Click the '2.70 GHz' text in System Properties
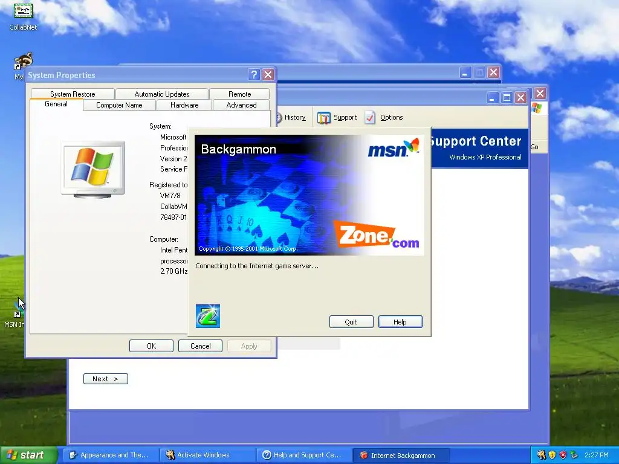This screenshot has height=464, width=619. pyautogui.click(x=173, y=271)
